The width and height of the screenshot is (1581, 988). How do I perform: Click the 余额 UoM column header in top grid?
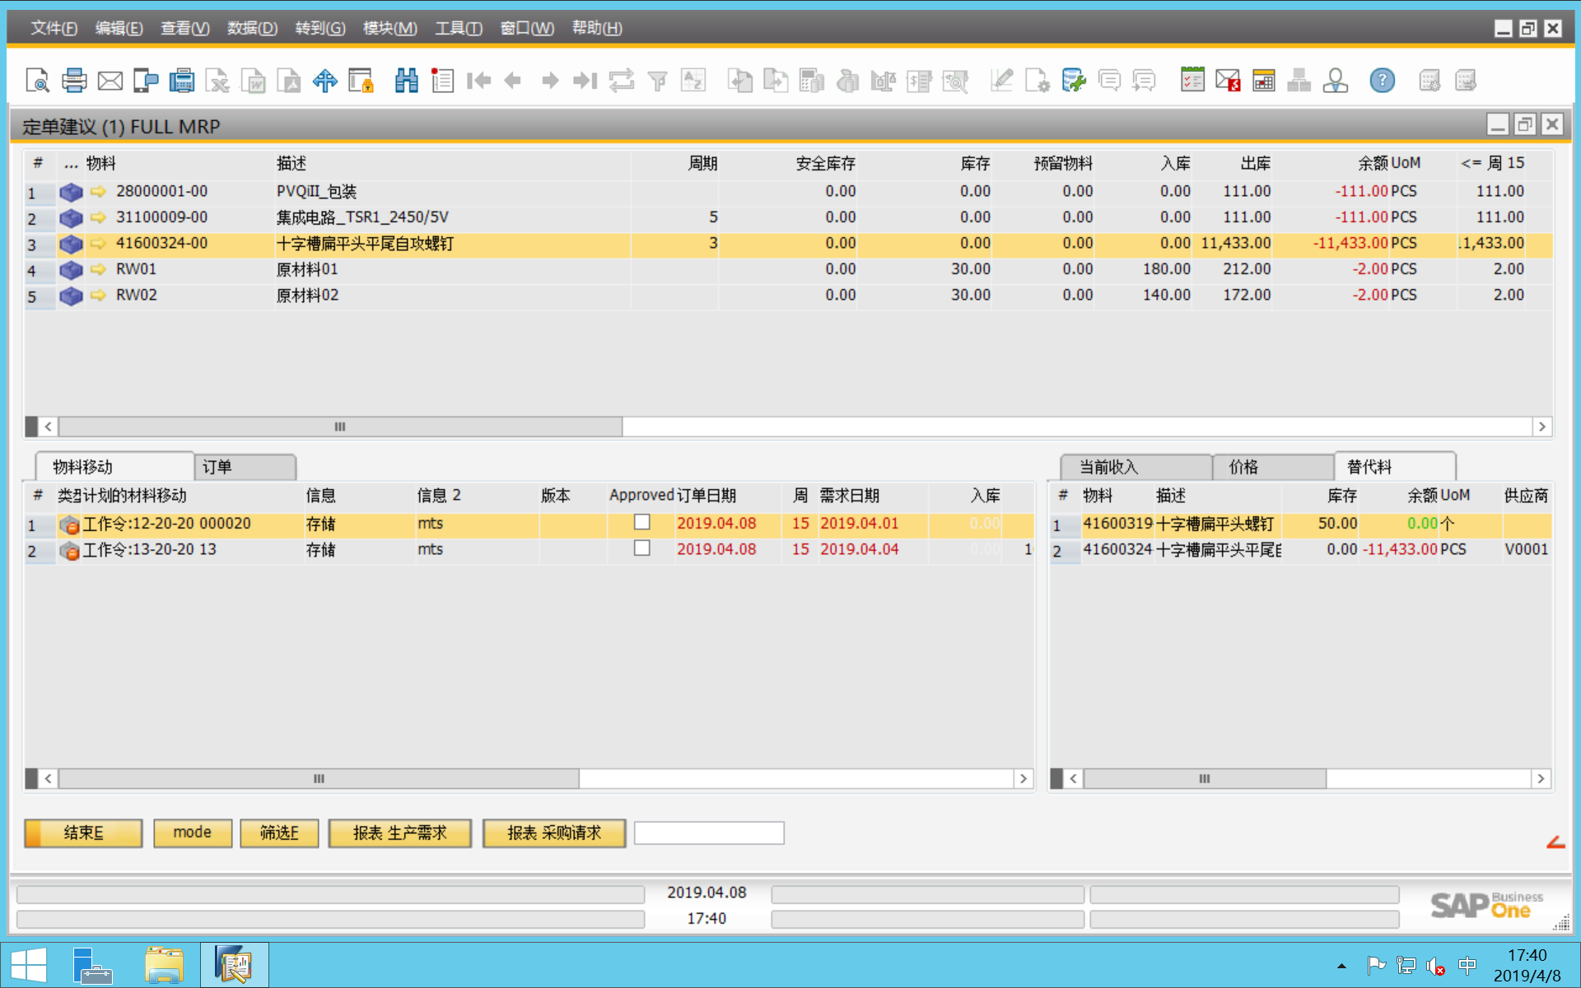pos(1389,163)
